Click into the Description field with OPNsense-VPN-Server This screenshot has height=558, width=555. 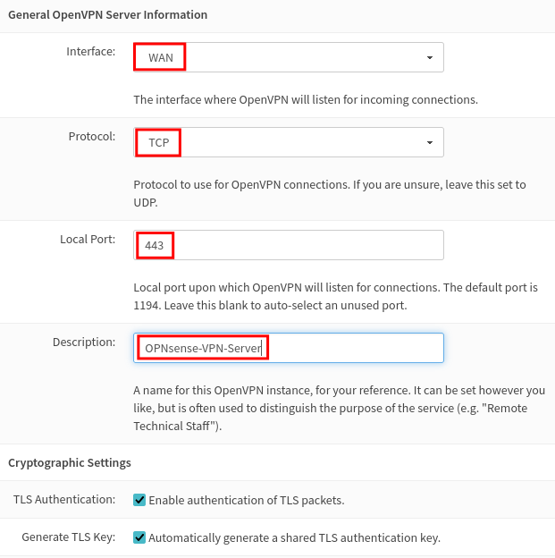[289, 348]
